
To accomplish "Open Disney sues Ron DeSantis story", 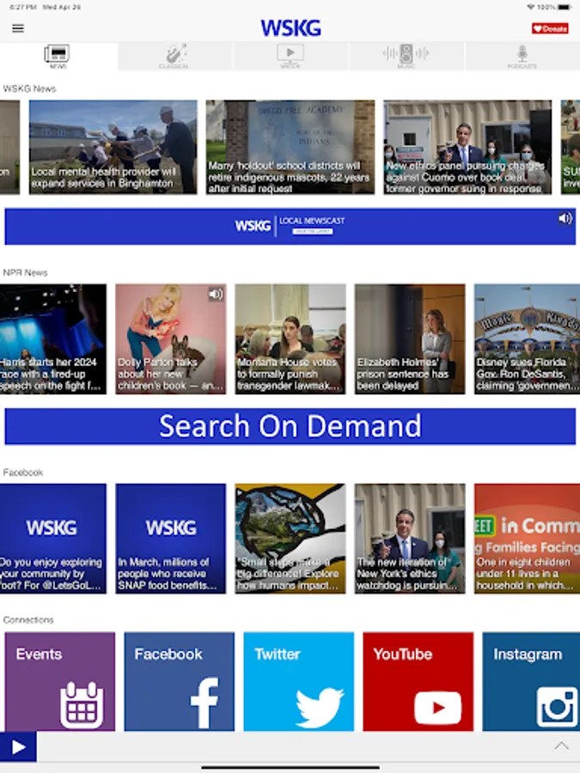I will pos(528,338).
